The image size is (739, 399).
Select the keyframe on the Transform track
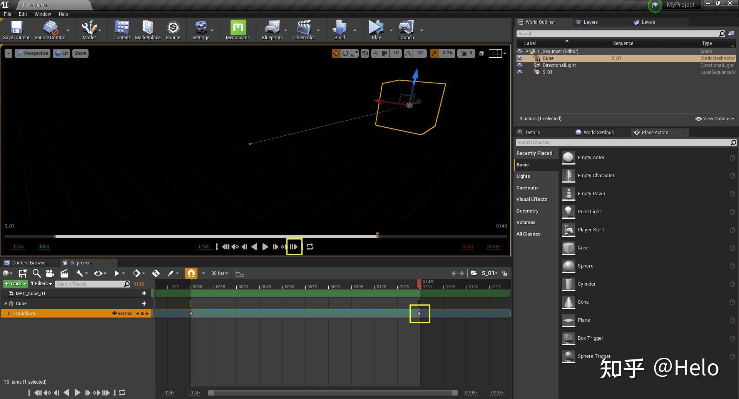coord(419,313)
